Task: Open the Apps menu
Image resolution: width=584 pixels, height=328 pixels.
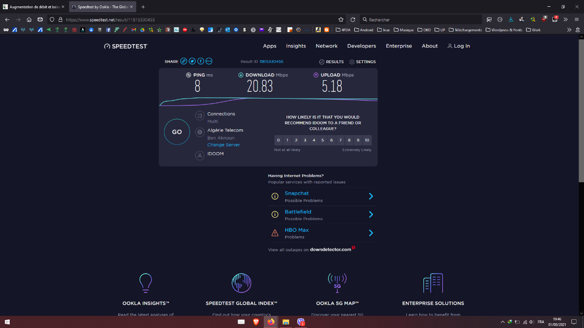Action: coord(270,46)
